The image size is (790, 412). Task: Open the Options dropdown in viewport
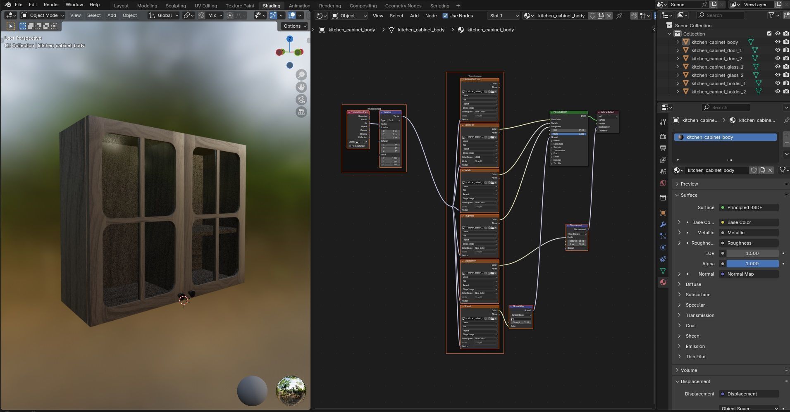tap(295, 26)
